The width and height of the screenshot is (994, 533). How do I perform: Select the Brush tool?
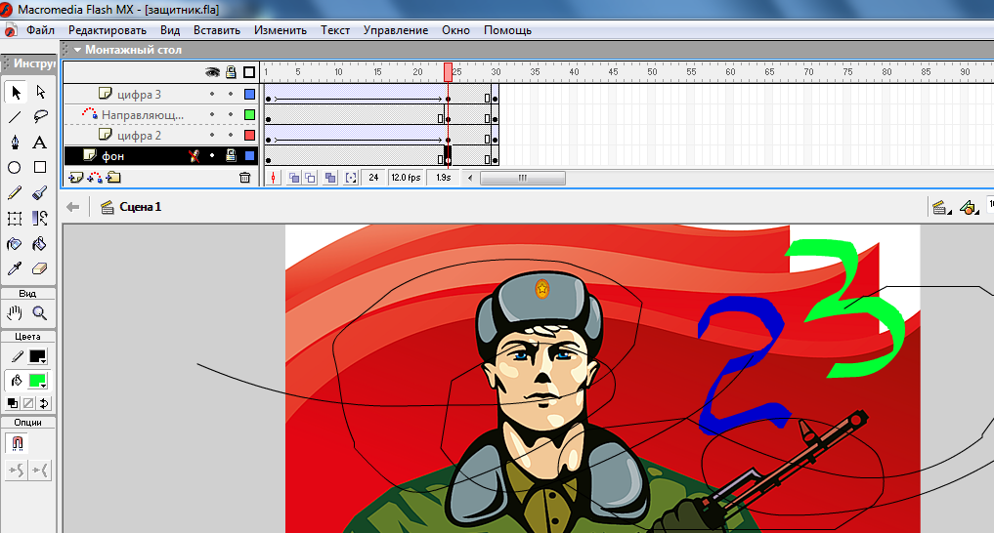tap(41, 193)
